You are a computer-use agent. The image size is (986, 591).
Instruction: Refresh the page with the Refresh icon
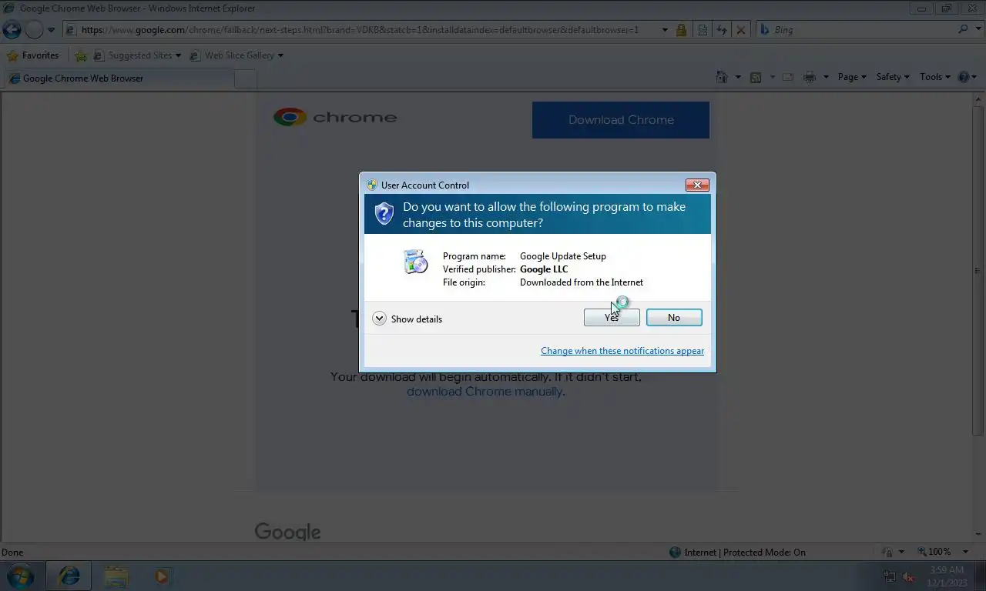pos(722,30)
